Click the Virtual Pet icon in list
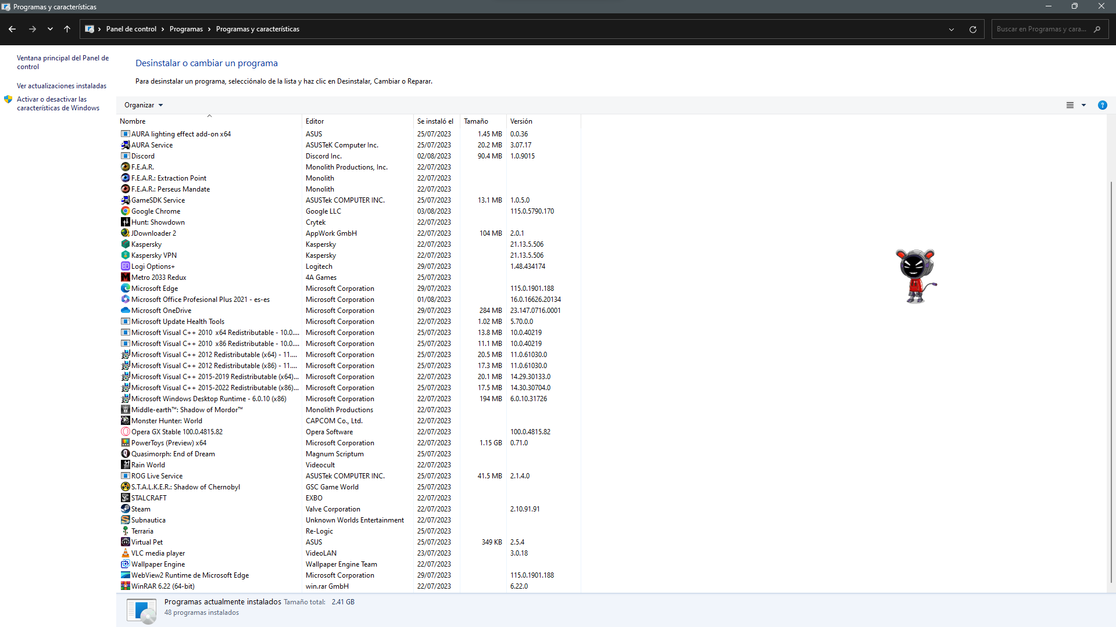The height and width of the screenshot is (627, 1116). point(125,542)
